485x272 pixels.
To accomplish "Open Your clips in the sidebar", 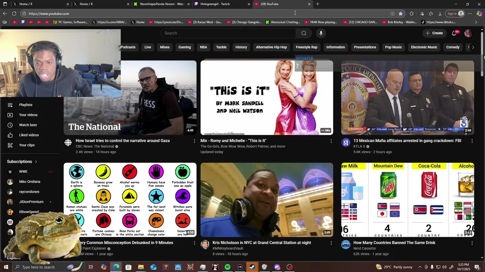I will point(27,145).
